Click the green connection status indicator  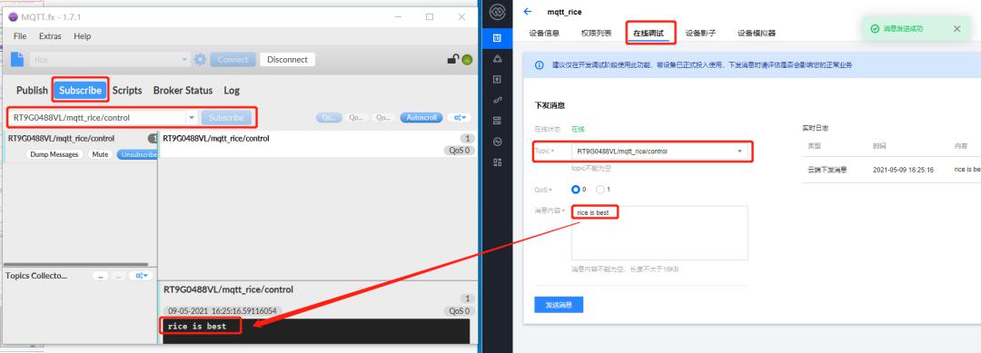[467, 60]
